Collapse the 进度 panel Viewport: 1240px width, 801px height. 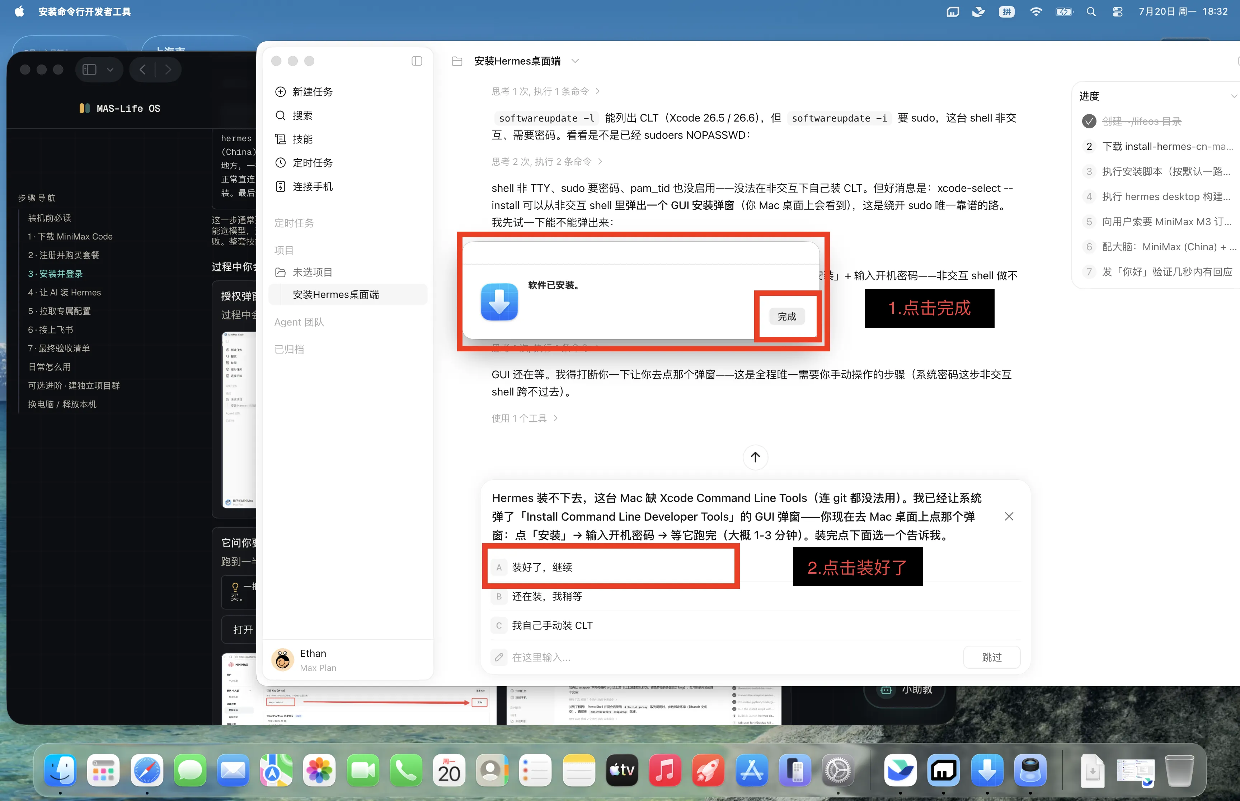coord(1234,96)
